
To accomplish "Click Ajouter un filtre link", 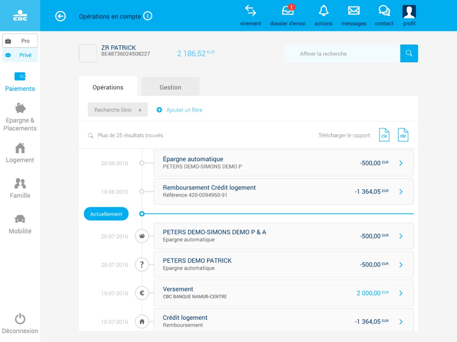I will [x=180, y=110].
